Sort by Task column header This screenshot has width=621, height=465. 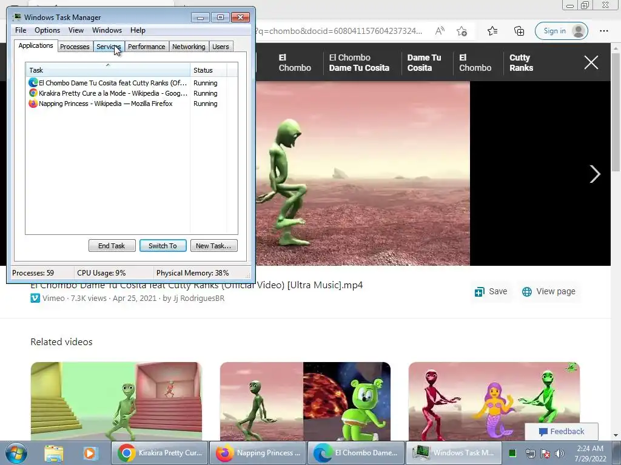click(x=108, y=70)
